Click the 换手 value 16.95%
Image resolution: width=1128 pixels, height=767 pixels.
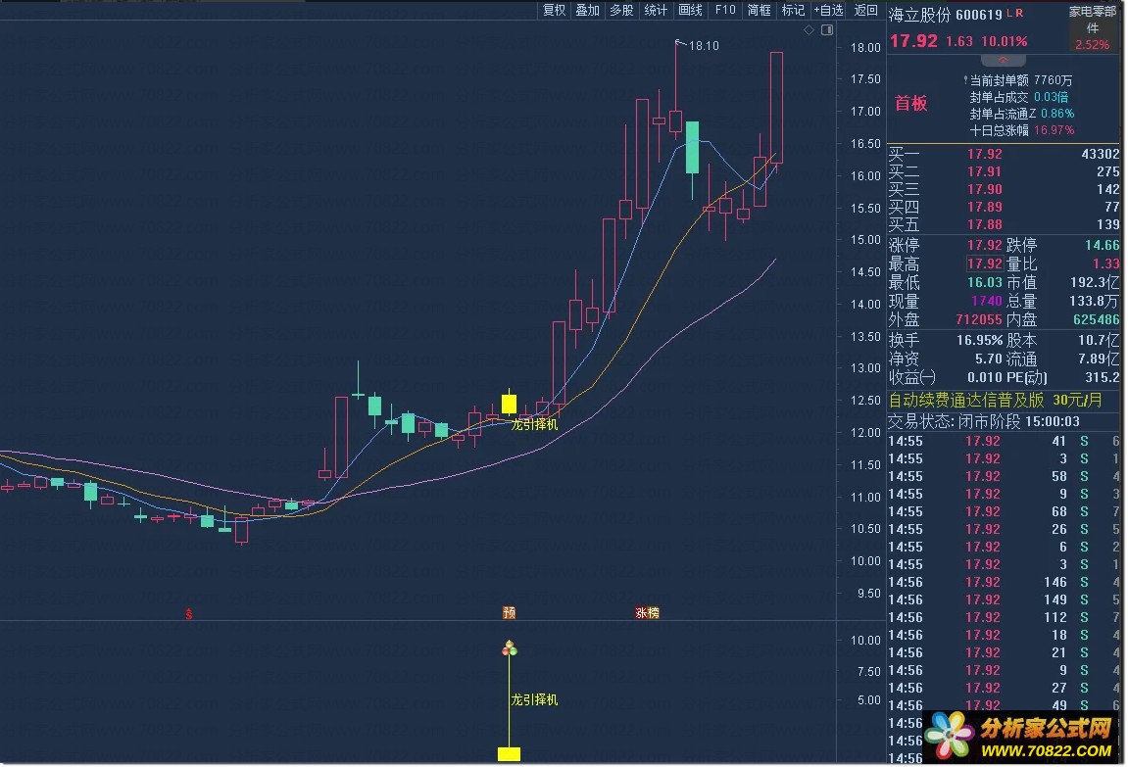point(979,340)
